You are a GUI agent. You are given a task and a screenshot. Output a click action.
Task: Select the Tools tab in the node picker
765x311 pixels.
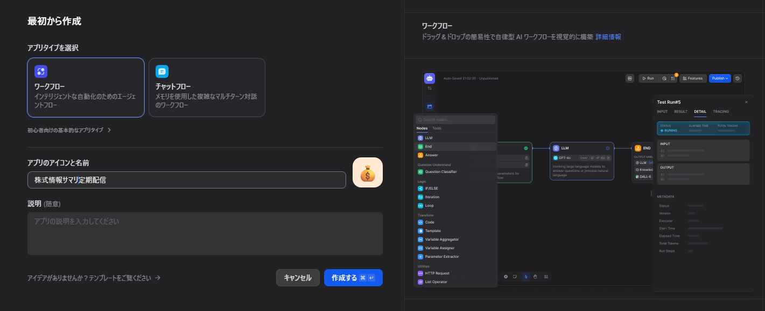tap(437, 128)
